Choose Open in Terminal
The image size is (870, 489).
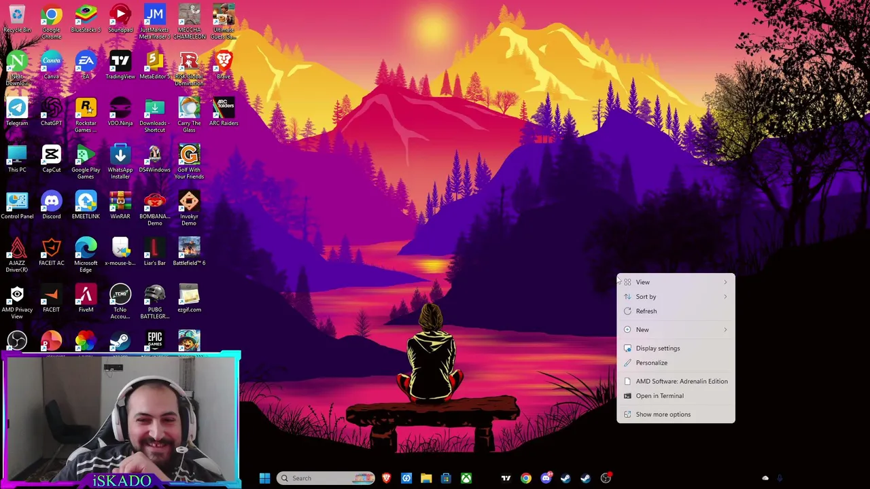tap(676, 396)
